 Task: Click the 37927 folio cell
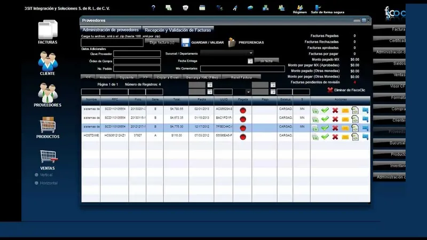point(138,135)
